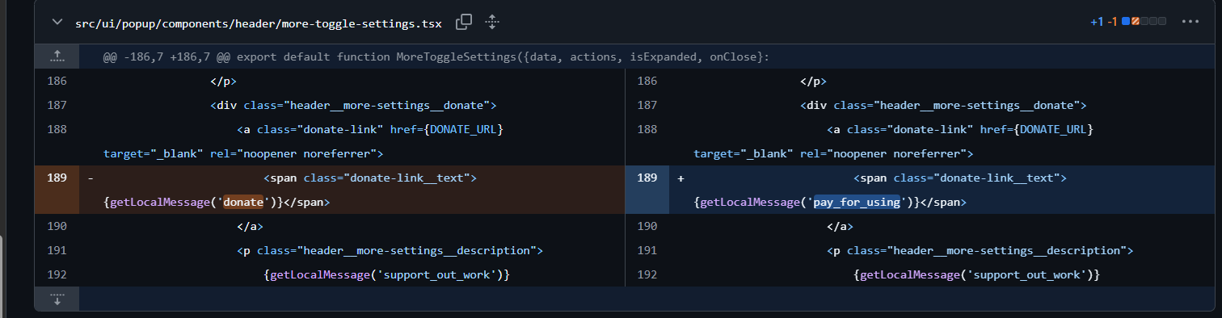Expand hidden lines below line 192

57,299
